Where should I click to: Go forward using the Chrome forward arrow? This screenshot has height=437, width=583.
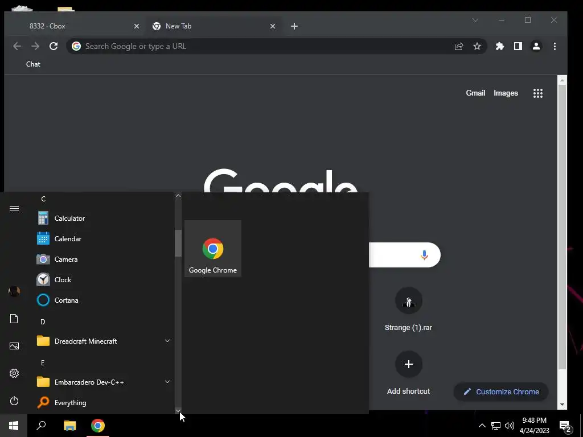[35, 46]
